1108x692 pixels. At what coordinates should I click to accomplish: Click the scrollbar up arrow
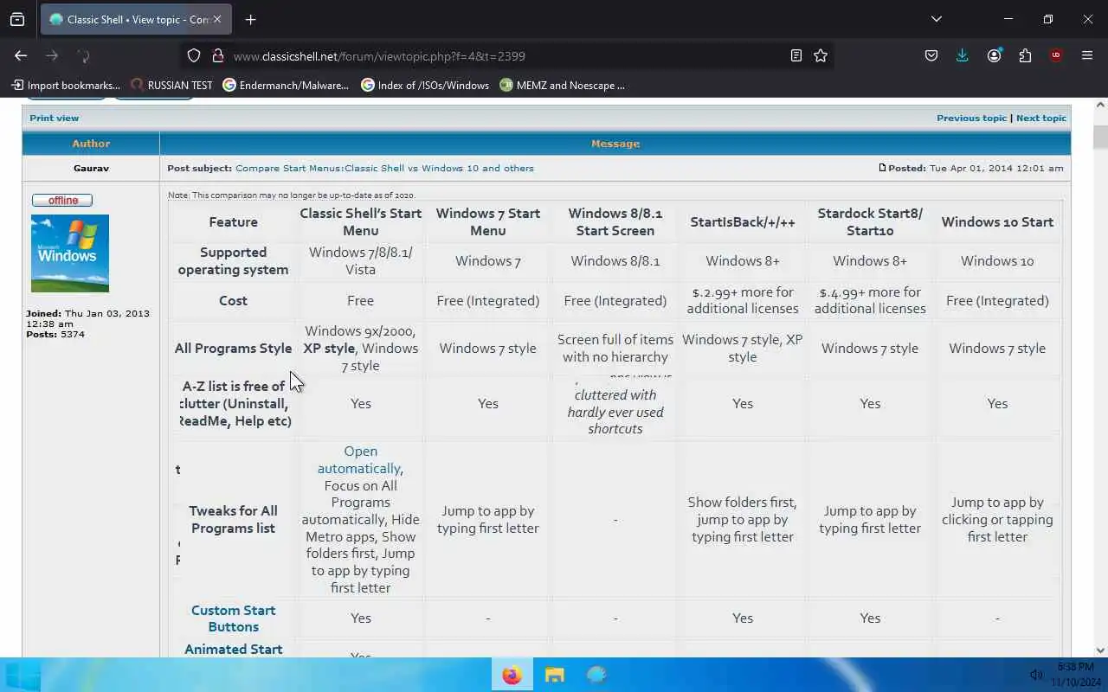(x=1100, y=105)
